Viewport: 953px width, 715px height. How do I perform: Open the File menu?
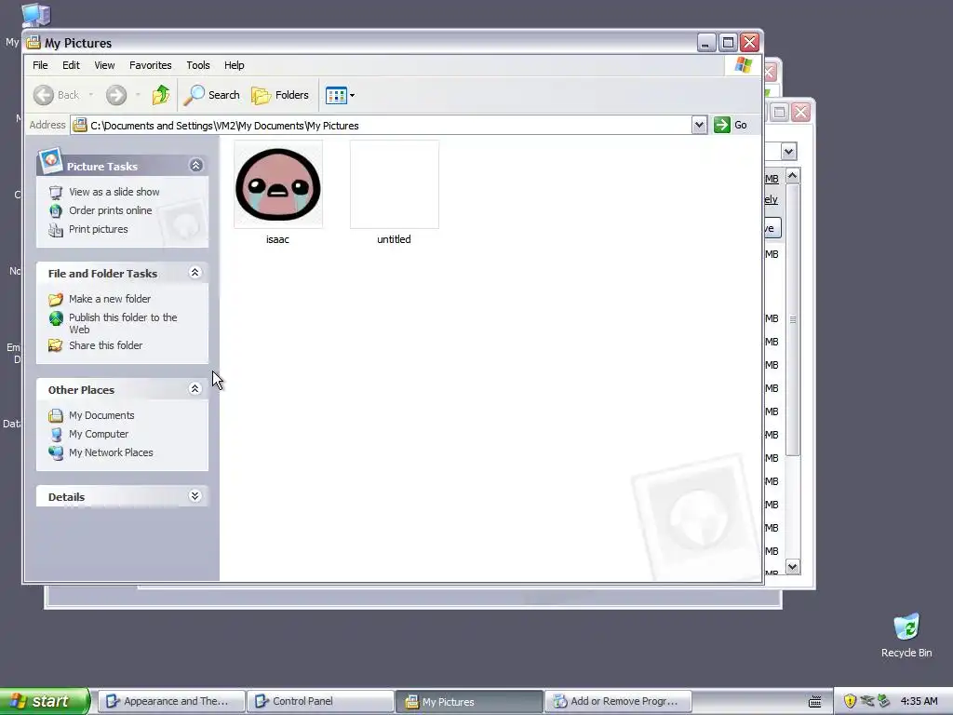(40, 65)
